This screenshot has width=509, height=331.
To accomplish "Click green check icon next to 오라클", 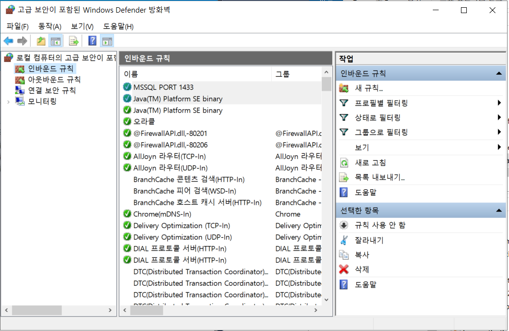I will (x=127, y=121).
